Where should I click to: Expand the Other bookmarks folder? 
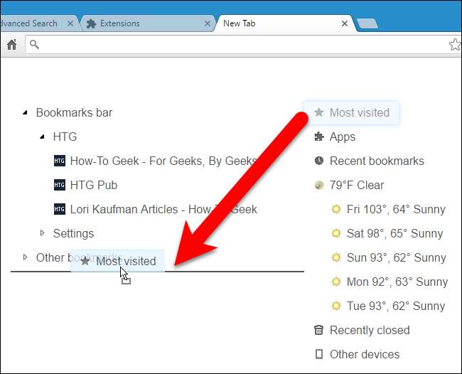(26, 257)
